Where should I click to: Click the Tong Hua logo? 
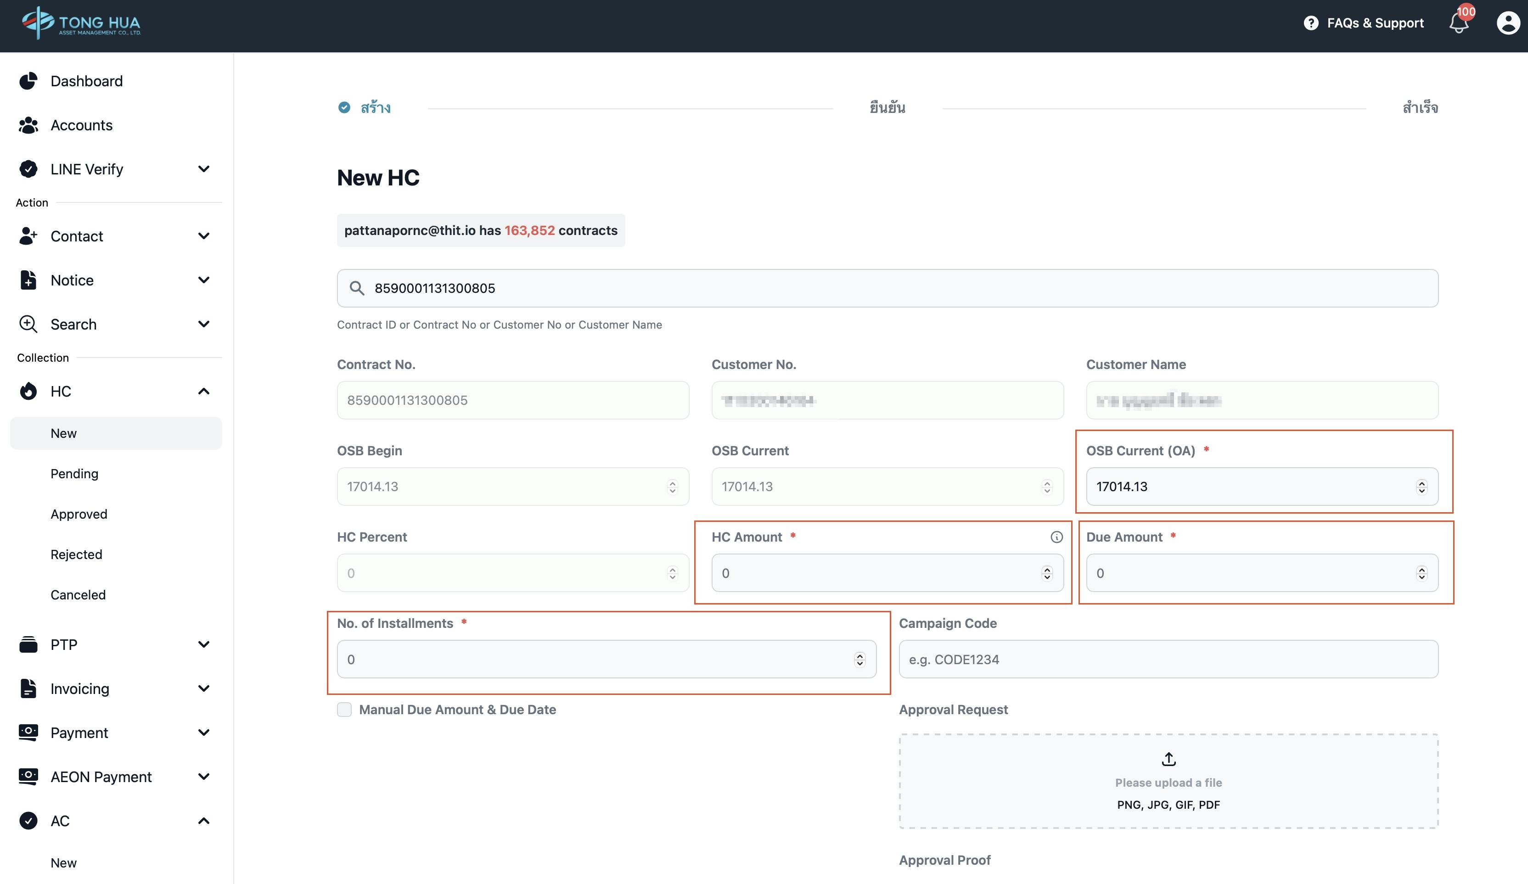81,24
